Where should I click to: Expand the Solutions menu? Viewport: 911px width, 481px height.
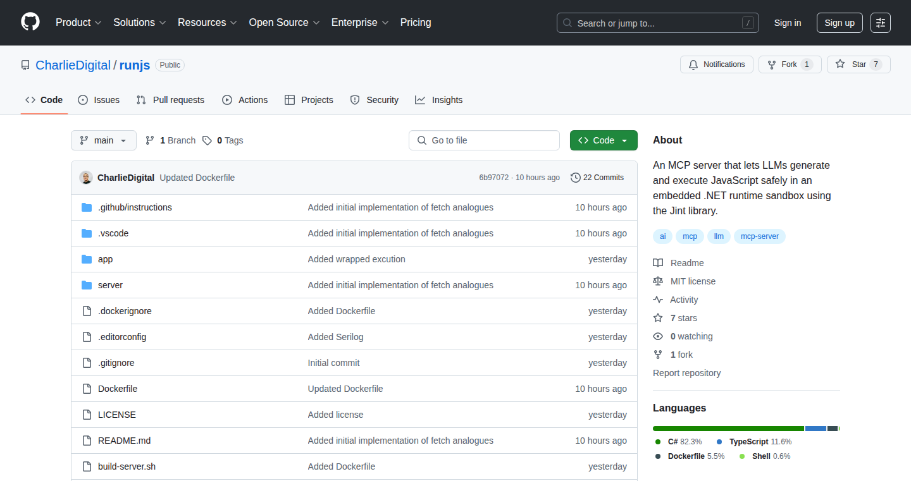[x=140, y=23]
